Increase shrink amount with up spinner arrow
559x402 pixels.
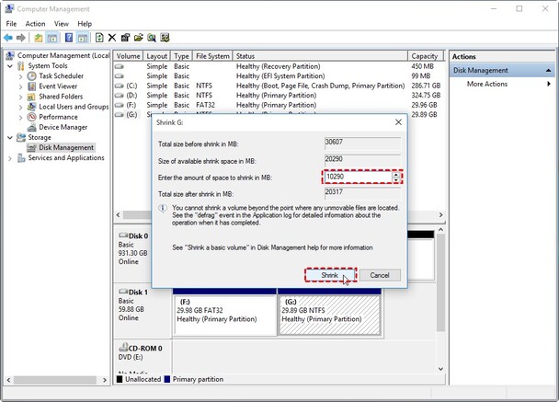tap(396, 173)
